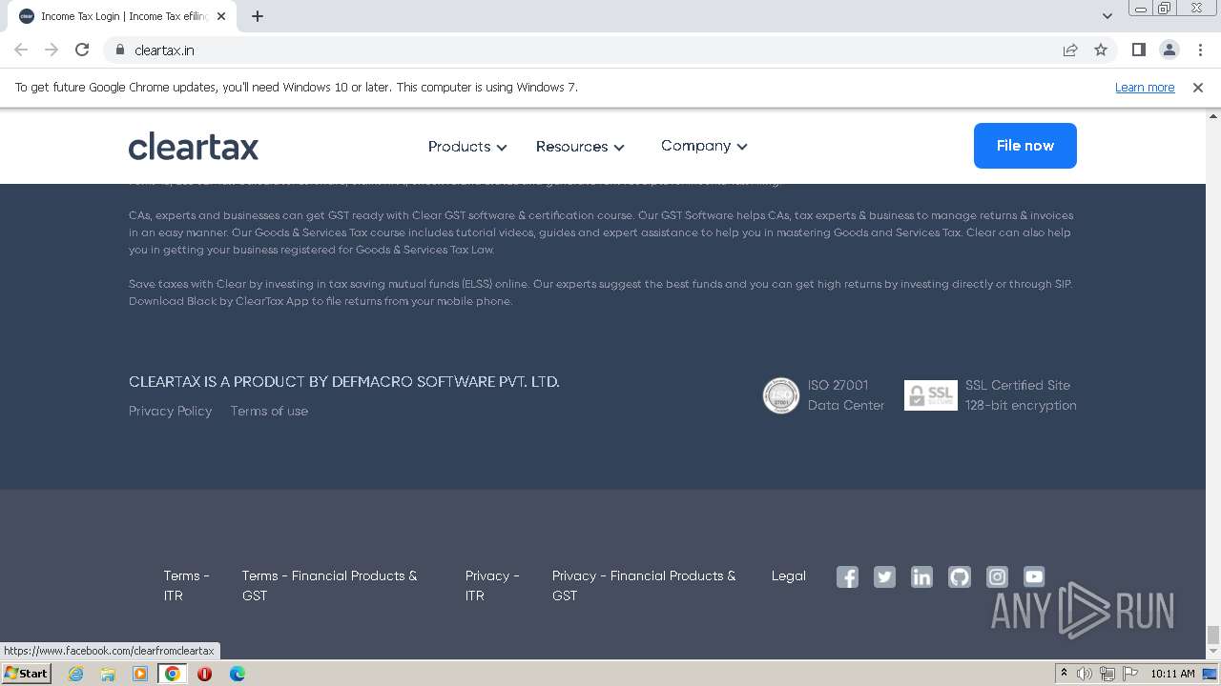Open Internet Explorer from taskbar

click(x=76, y=674)
